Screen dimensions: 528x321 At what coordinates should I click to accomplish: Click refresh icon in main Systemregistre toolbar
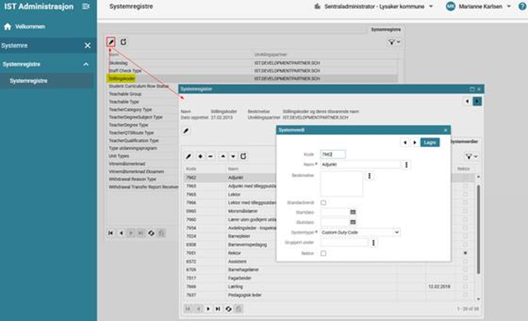click(124, 42)
